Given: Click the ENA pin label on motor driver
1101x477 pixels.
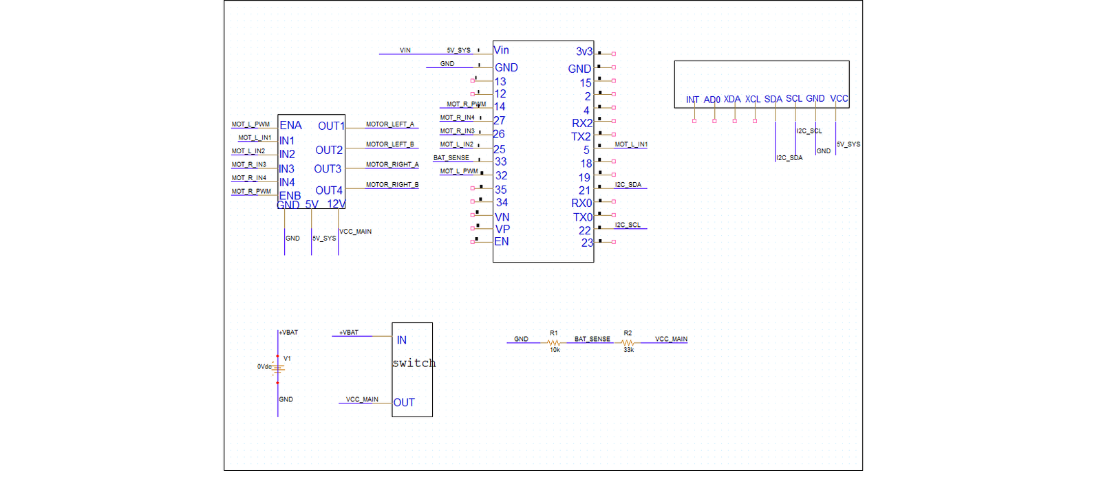Looking at the screenshot, I should click(290, 125).
